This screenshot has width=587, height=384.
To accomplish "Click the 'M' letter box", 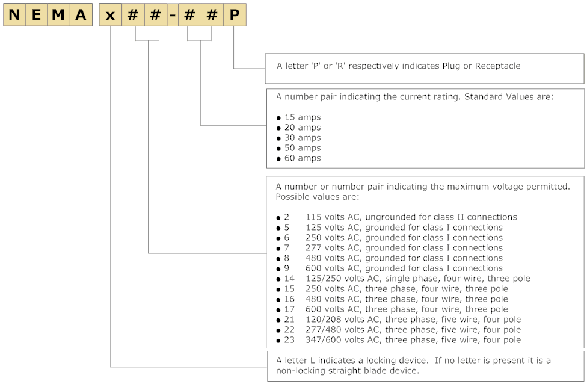I will 59,15.
